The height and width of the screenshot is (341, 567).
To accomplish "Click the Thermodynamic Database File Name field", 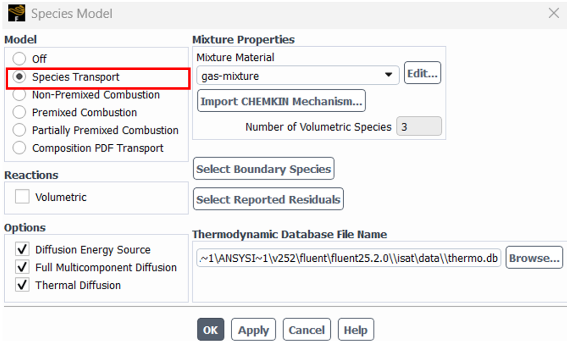I will [349, 258].
